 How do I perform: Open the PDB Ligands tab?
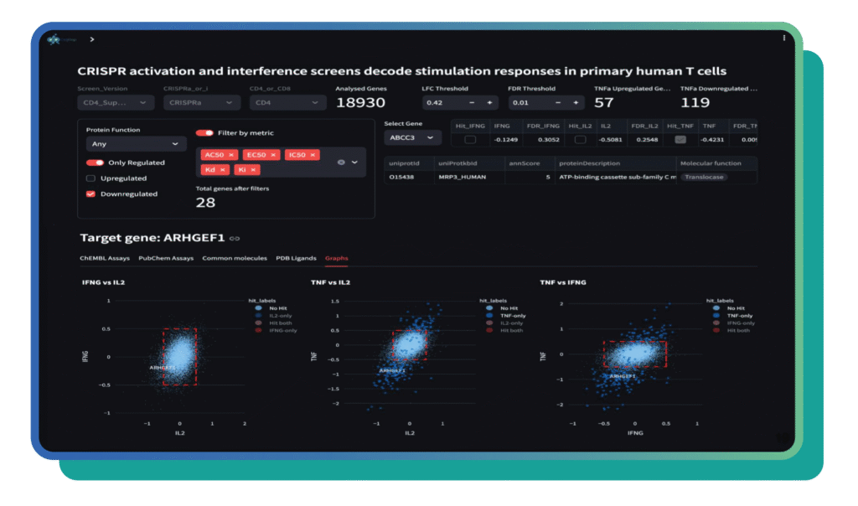[296, 259]
